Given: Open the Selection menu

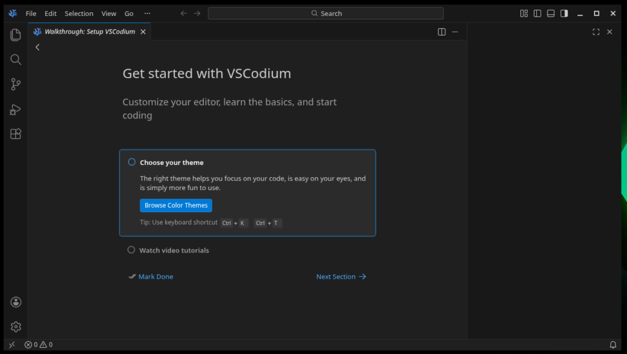Looking at the screenshot, I should pos(79,13).
